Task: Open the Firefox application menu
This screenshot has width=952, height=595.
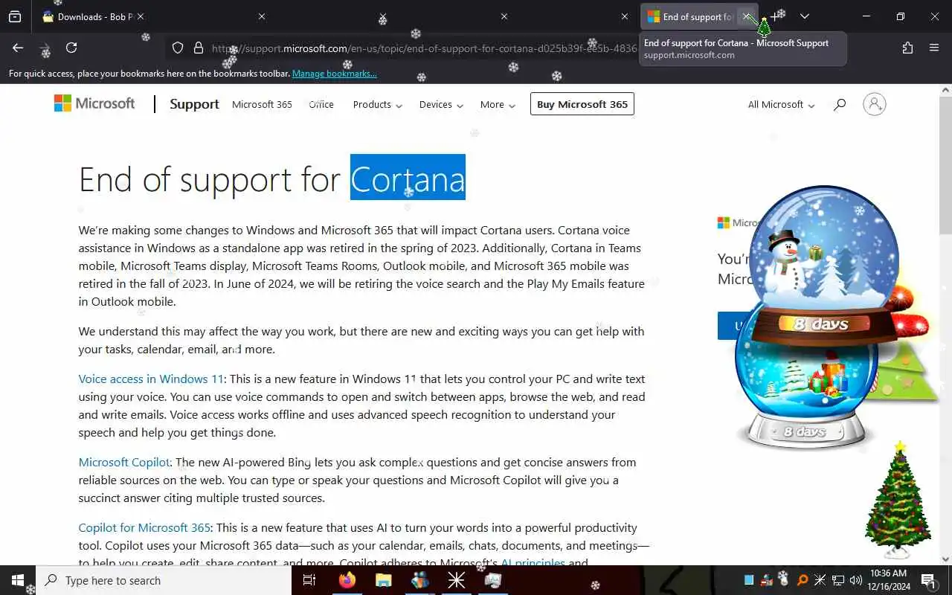Action: [x=934, y=48]
